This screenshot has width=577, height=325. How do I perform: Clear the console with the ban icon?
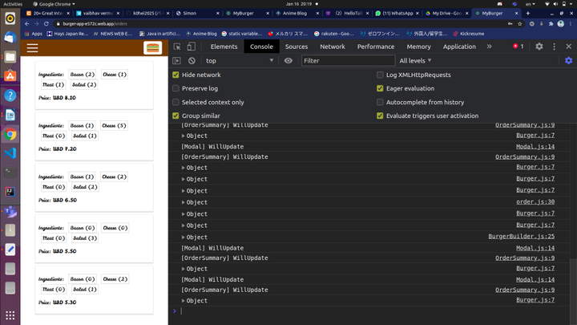click(x=192, y=61)
